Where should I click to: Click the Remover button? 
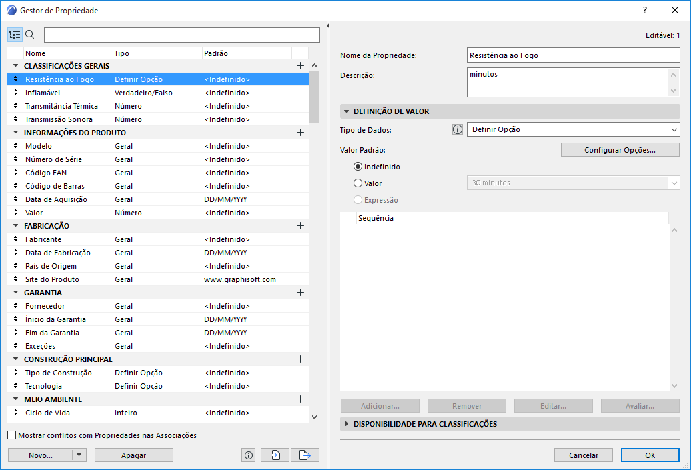click(467, 406)
